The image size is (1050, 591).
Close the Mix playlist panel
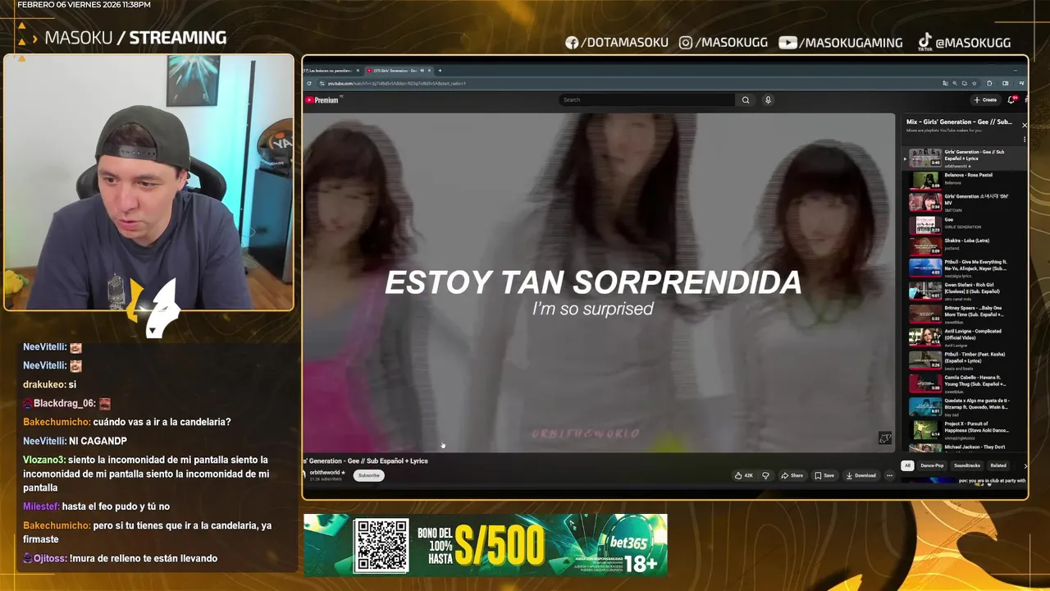[x=1024, y=125]
